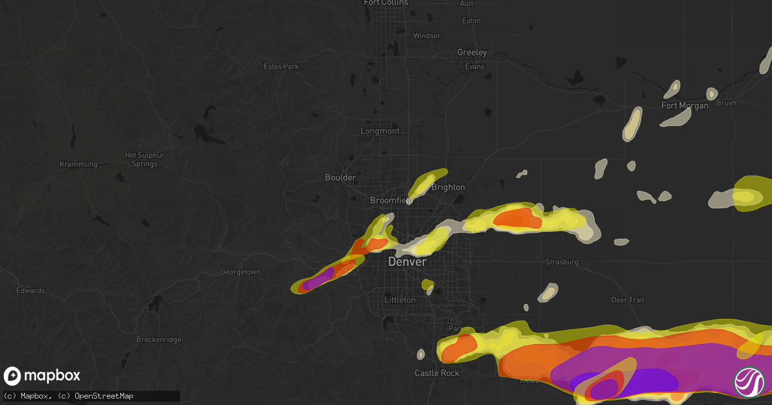Image resolution: width=772 pixels, height=405 pixels.
Task: Click the Brighton label
Action: [x=448, y=187]
